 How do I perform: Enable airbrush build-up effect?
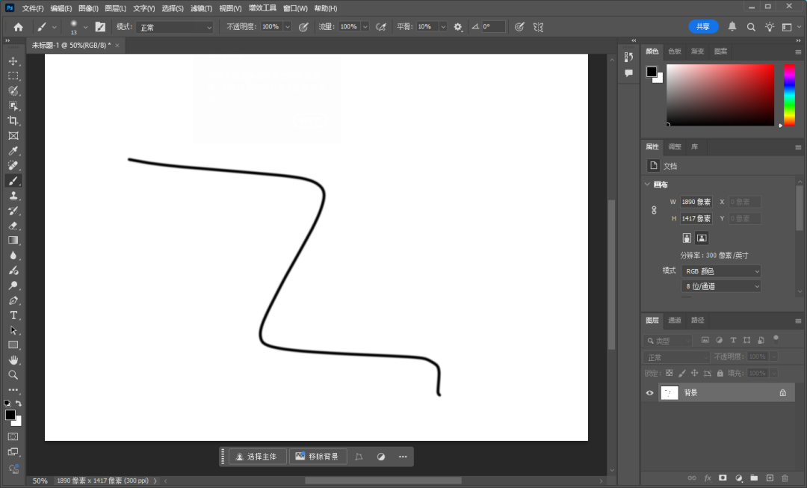click(x=381, y=28)
